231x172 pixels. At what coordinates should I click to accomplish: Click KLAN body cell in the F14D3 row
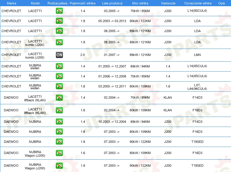168,97
